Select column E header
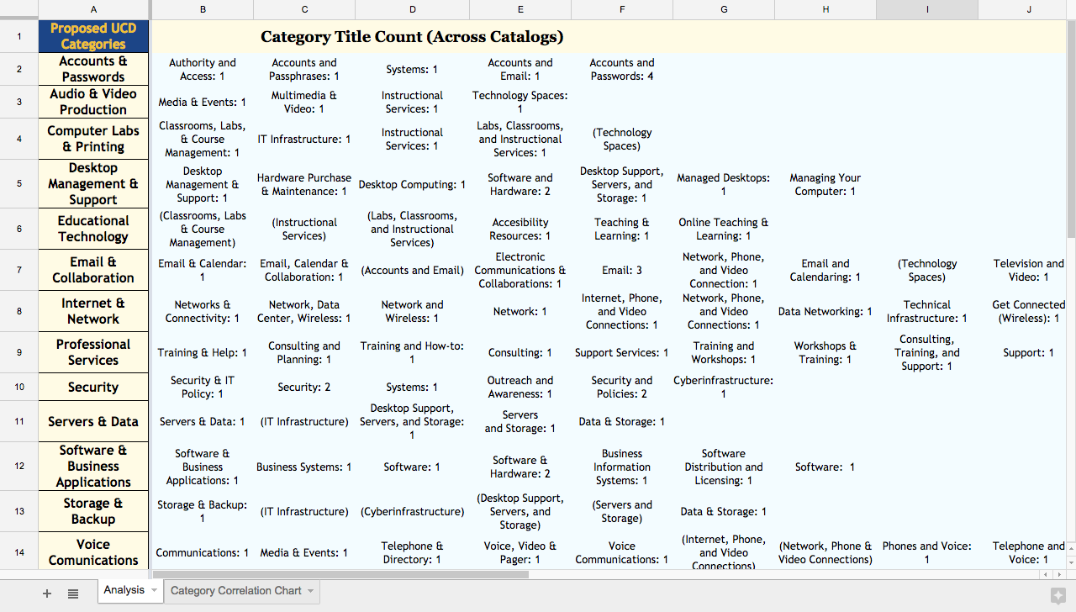Viewport: 1076px width, 612px height. 520,9
